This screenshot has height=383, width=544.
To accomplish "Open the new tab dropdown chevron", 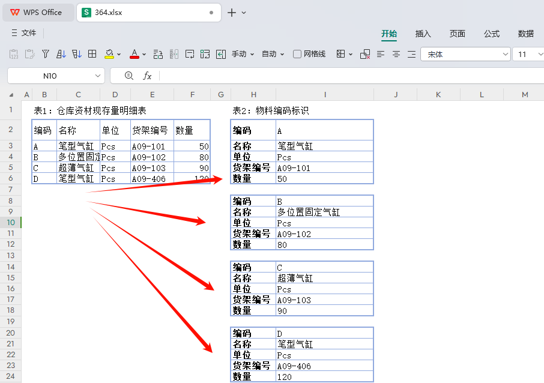I will (x=244, y=13).
